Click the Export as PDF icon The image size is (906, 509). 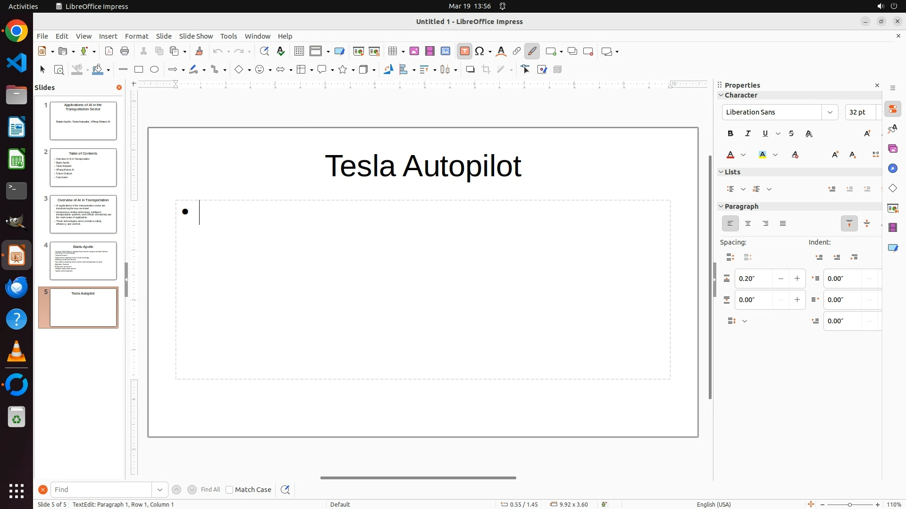click(109, 51)
